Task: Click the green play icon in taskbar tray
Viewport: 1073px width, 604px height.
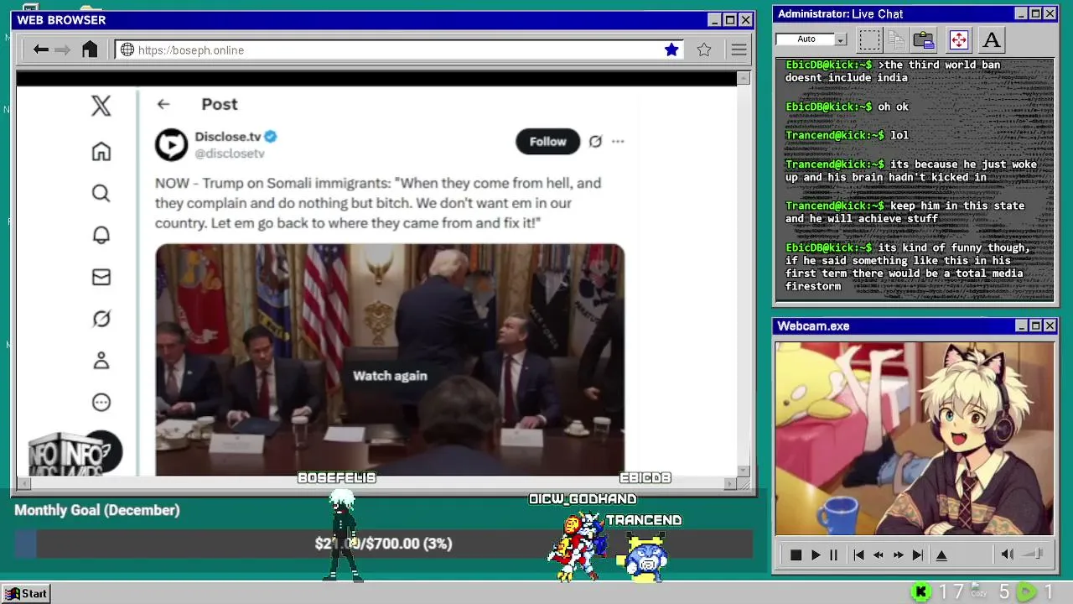Action: [x=1025, y=592]
